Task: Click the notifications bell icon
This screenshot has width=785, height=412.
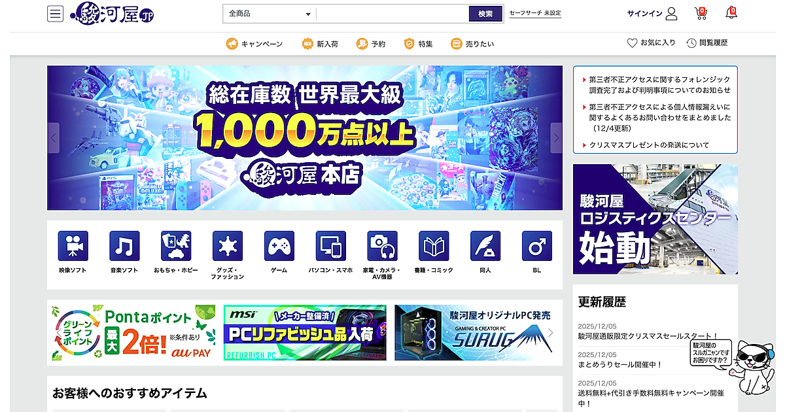Action: [731, 13]
